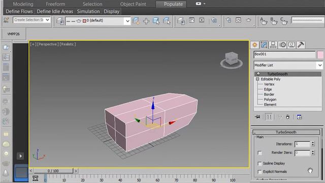Open the Realistic shading label menu

click(x=68, y=44)
